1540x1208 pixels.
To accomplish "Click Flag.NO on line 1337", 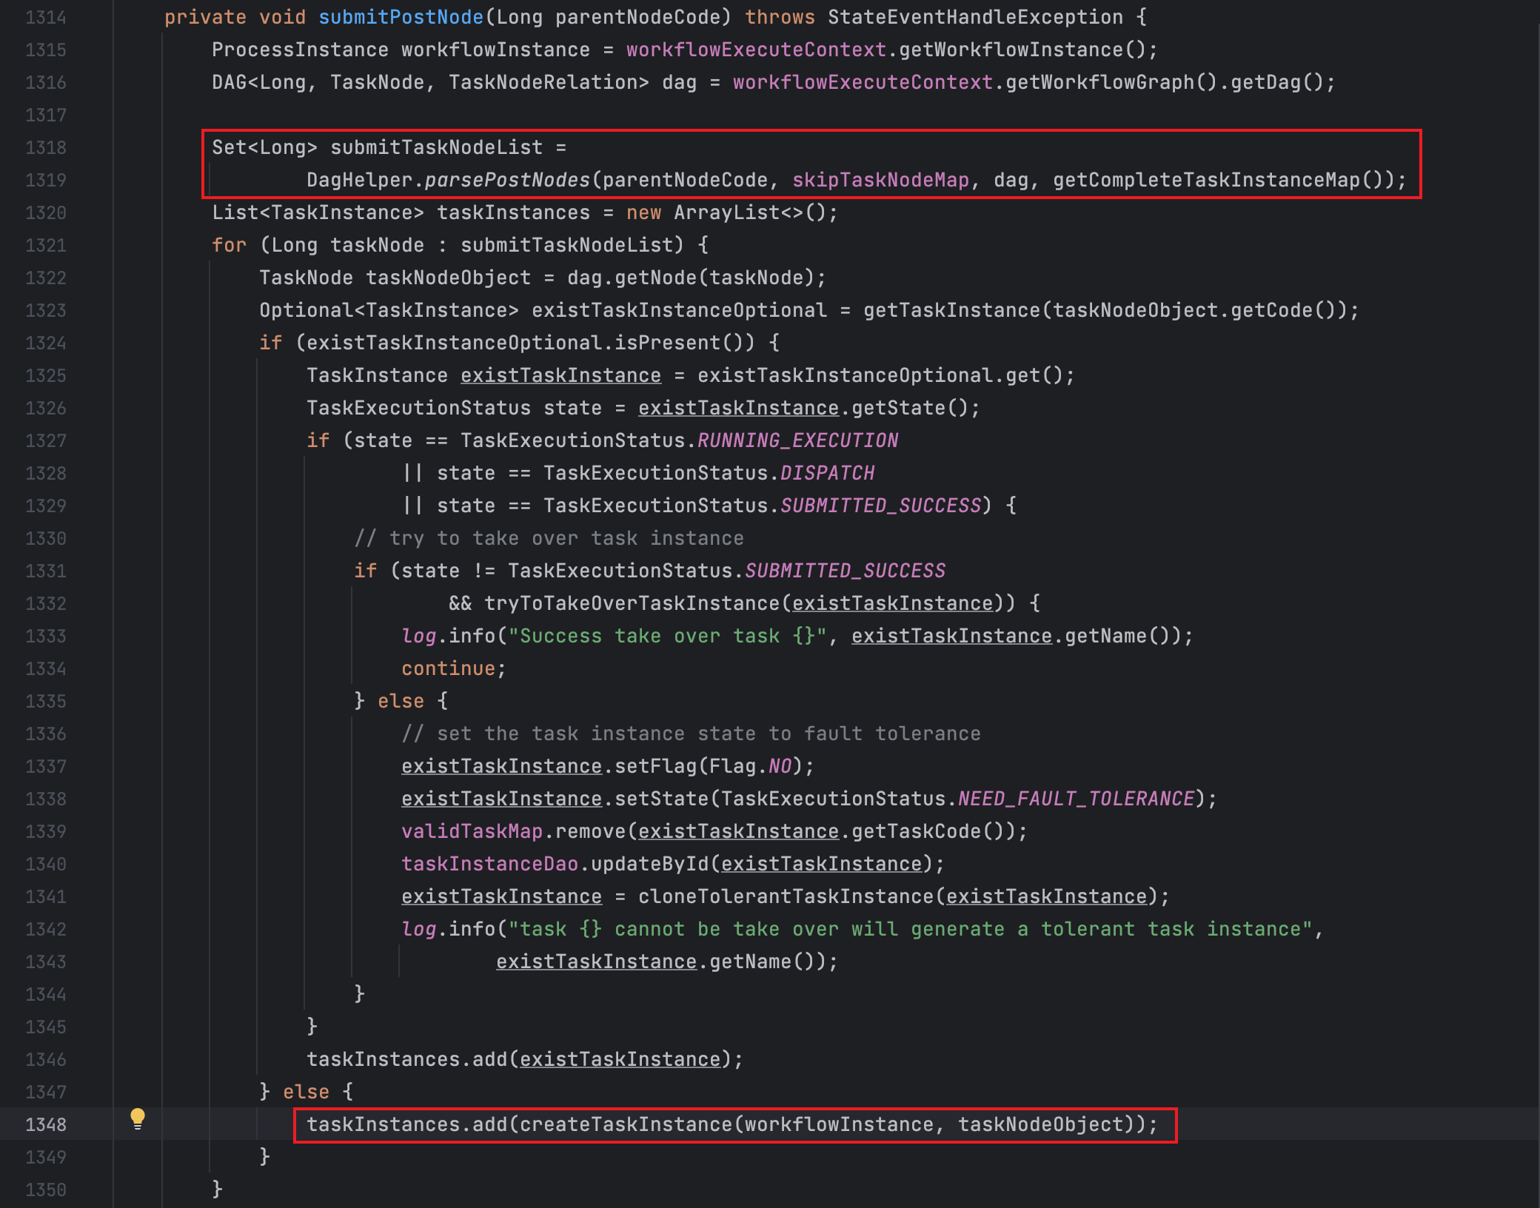I will tap(750, 766).
